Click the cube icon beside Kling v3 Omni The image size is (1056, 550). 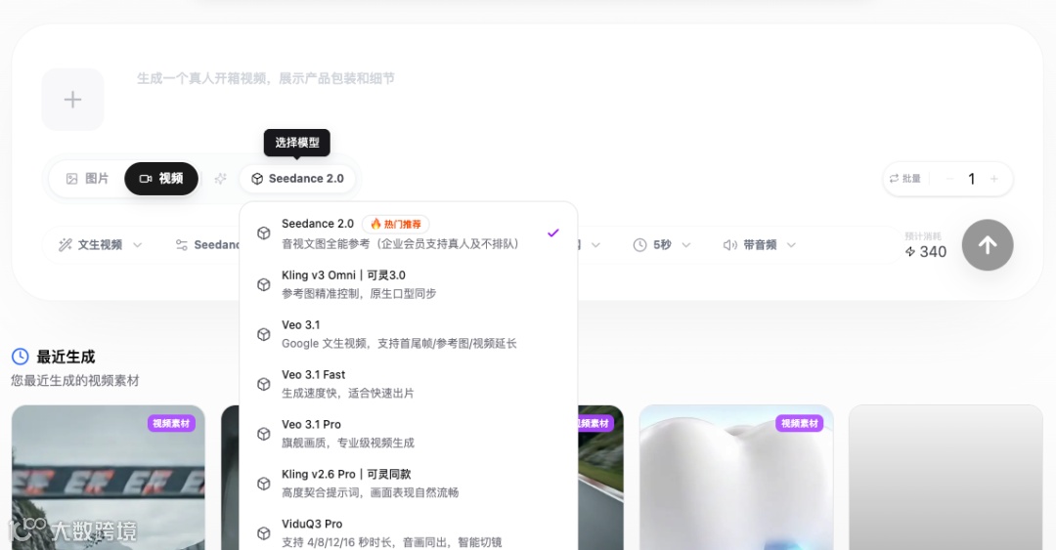(264, 284)
